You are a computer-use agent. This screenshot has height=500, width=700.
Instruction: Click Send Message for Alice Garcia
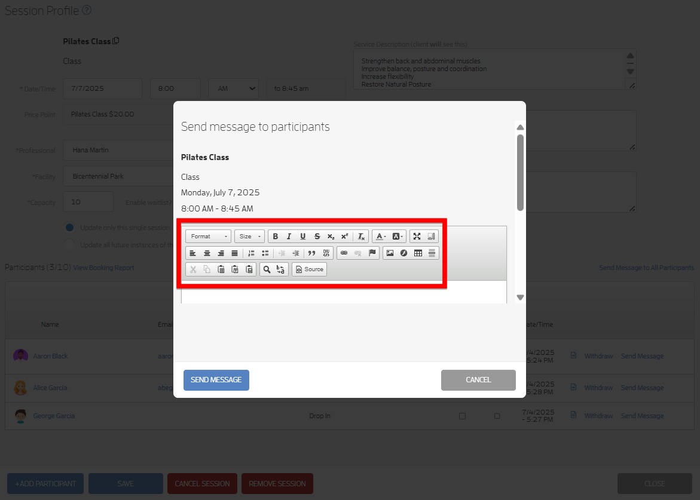coord(642,388)
